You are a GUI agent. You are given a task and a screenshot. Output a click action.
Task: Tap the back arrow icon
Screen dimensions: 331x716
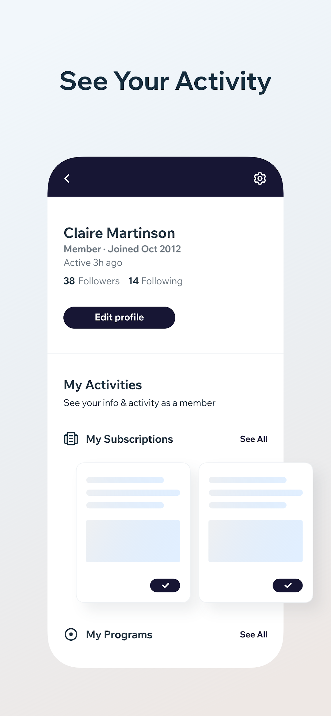(x=67, y=178)
